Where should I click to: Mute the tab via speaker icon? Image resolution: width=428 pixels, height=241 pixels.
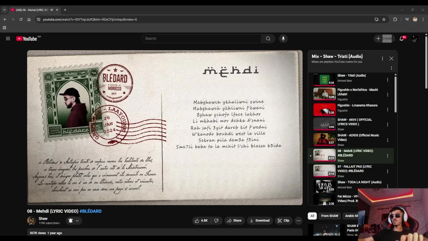click(51, 10)
